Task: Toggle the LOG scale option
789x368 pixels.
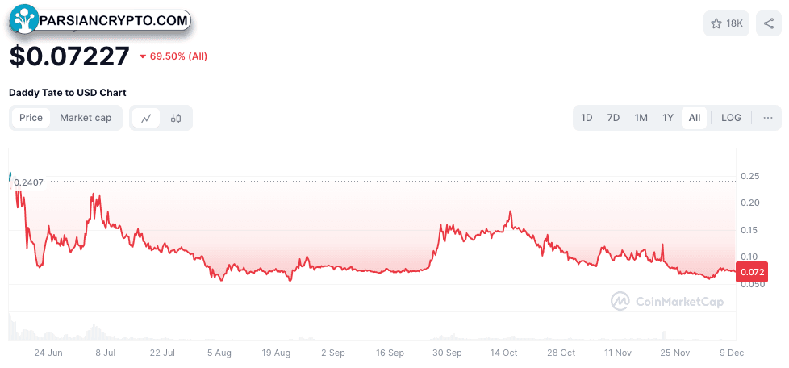Action: tap(731, 118)
